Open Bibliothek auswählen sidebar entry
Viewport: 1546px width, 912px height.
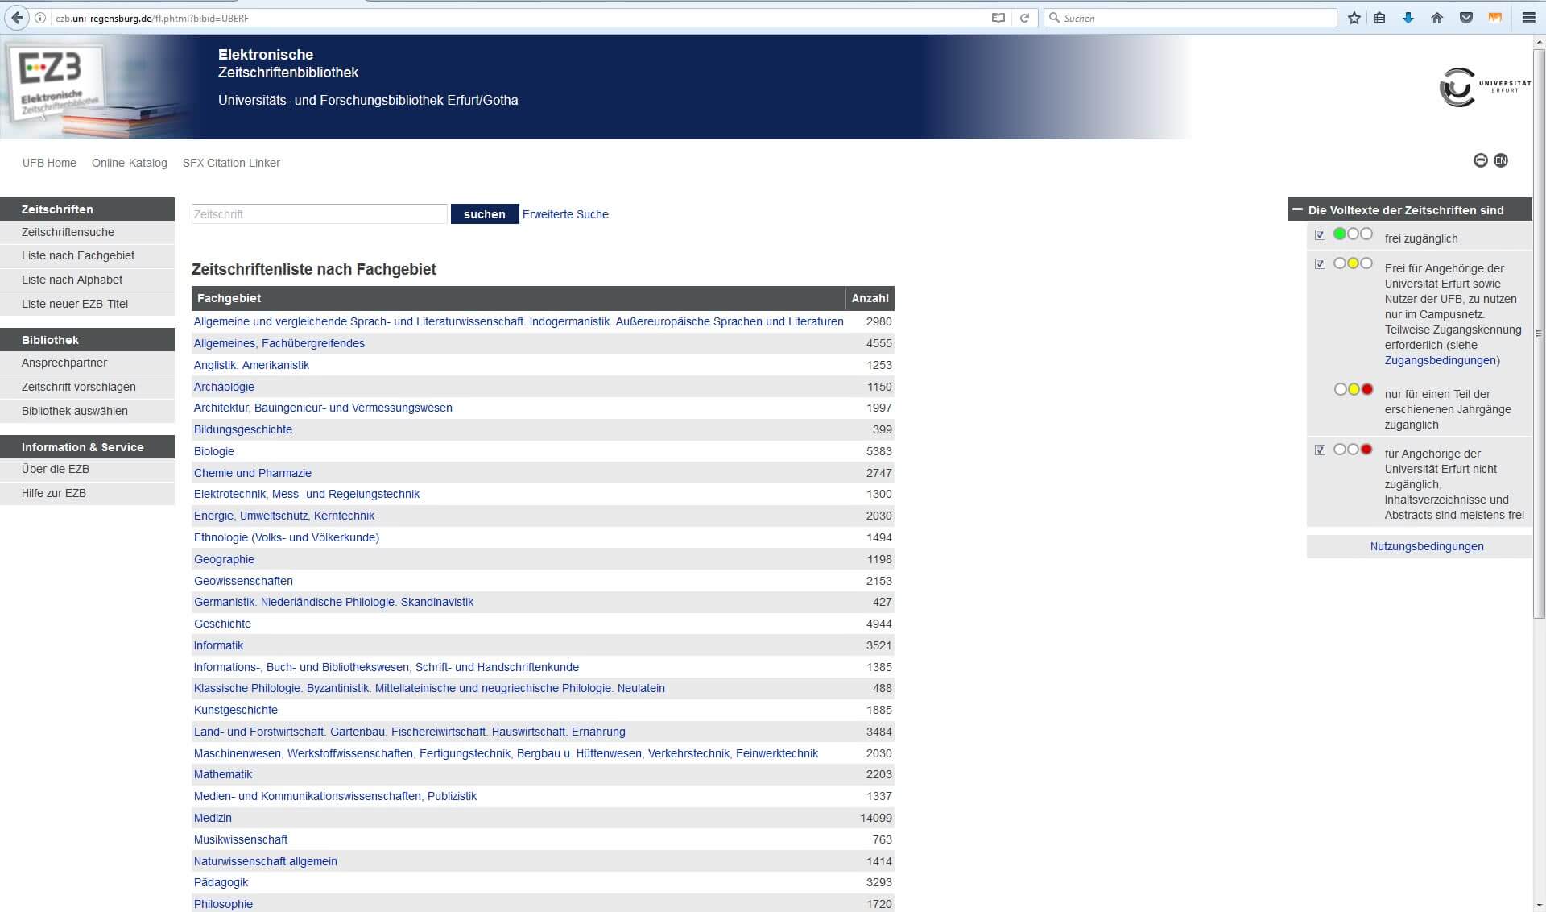pyautogui.click(x=87, y=411)
